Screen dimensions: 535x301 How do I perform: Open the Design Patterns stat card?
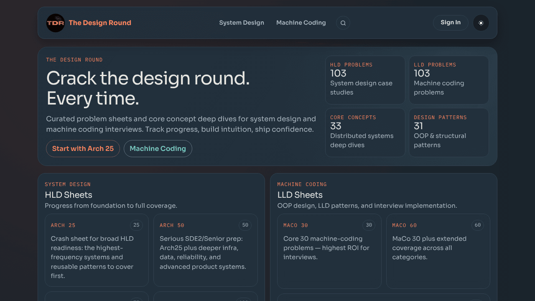[x=449, y=133]
